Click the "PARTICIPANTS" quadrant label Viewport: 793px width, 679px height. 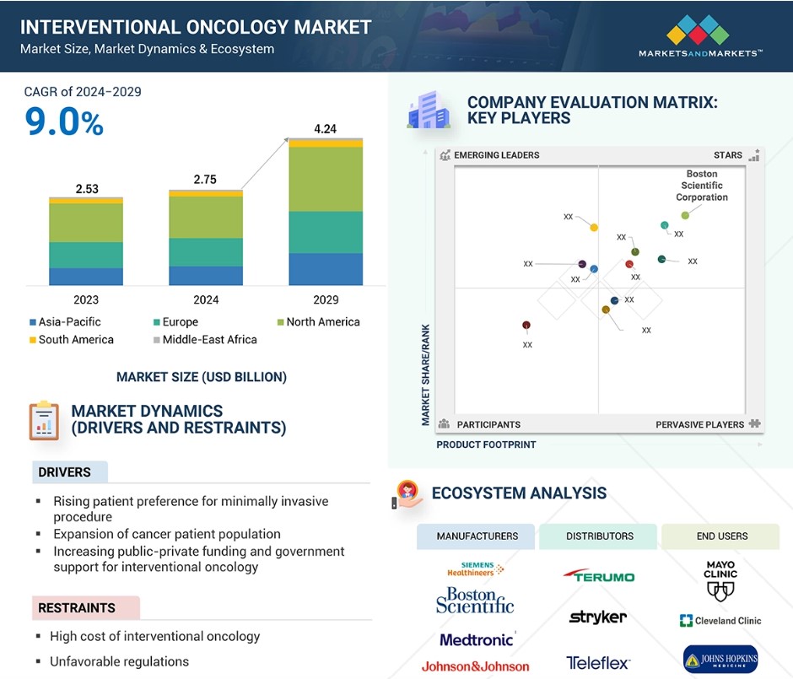pyautogui.click(x=488, y=424)
